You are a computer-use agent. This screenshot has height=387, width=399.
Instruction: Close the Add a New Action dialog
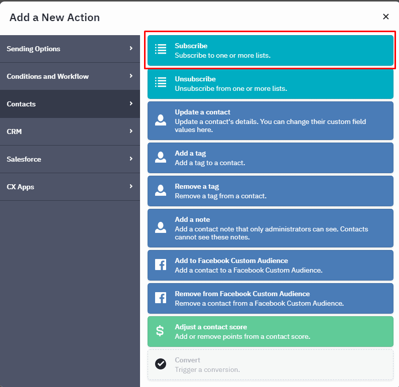pyautogui.click(x=386, y=17)
